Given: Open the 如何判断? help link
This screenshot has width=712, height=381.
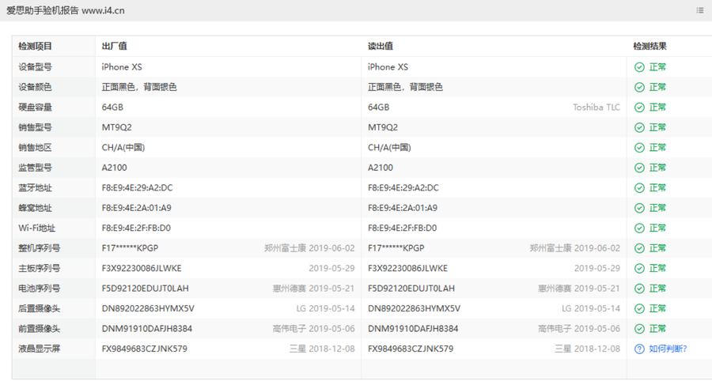Looking at the screenshot, I should 668,349.
